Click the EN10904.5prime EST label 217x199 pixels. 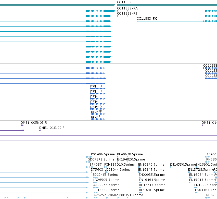click(206, 185)
